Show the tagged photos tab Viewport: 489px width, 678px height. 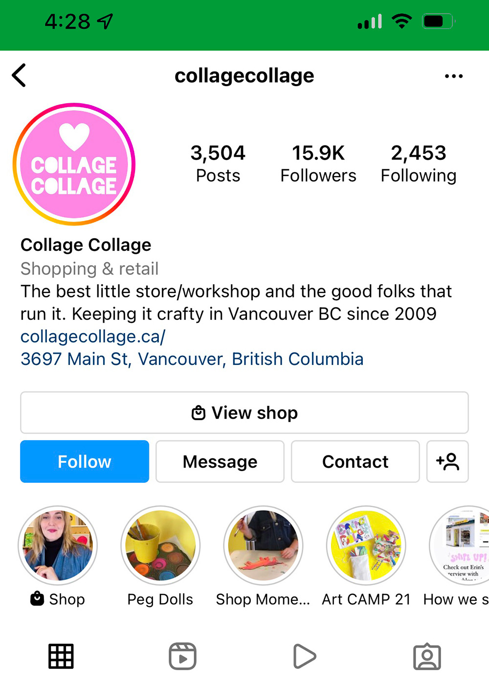click(x=427, y=656)
